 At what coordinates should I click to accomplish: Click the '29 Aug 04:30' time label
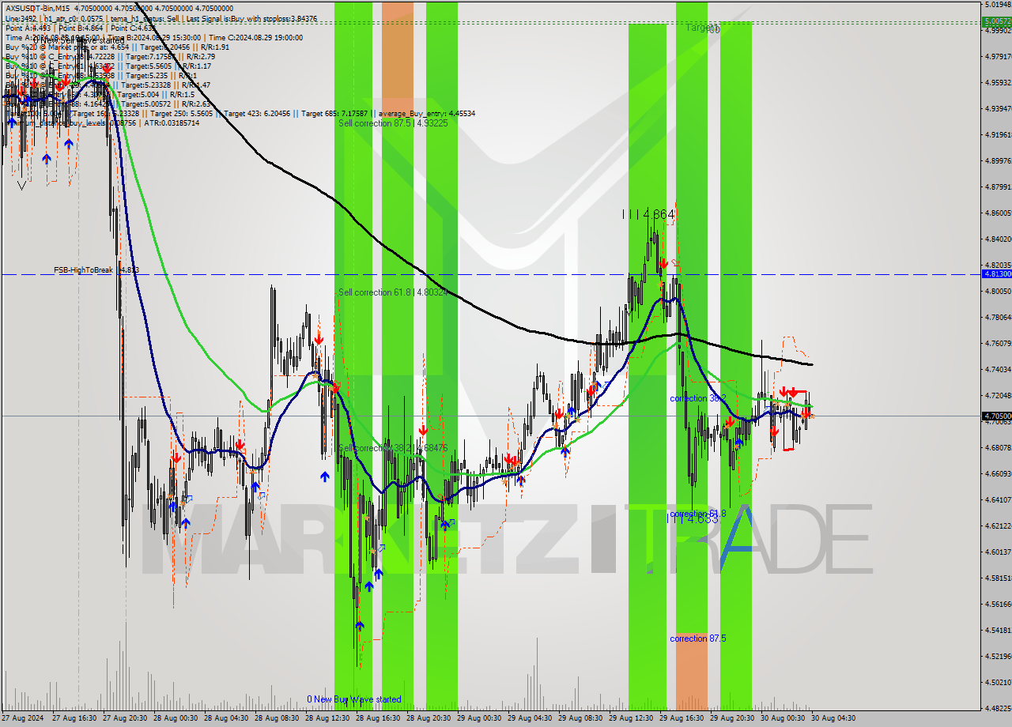(531, 718)
